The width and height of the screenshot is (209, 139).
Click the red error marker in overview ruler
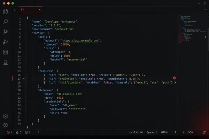click(205, 37)
